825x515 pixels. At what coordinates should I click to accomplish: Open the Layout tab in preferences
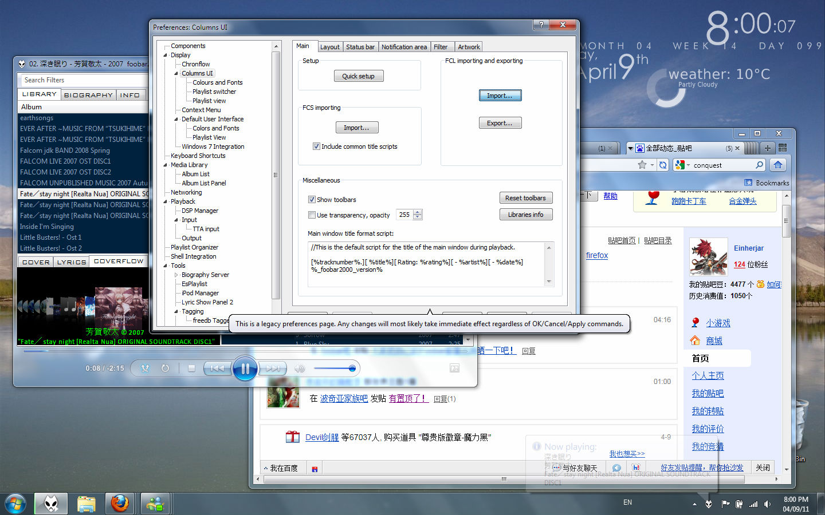click(x=329, y=47)
